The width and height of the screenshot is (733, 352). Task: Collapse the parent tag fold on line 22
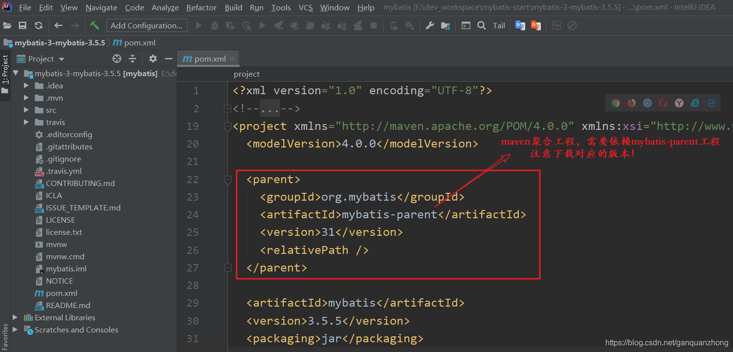[x=227, y=180]
